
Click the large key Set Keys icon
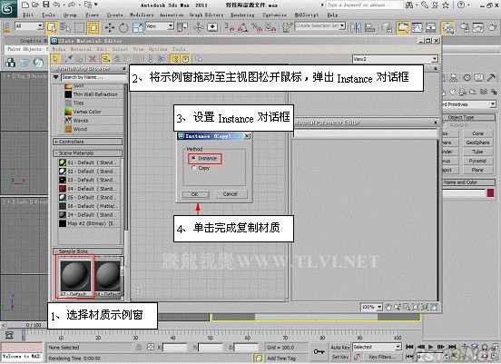(x=319, y=351)
